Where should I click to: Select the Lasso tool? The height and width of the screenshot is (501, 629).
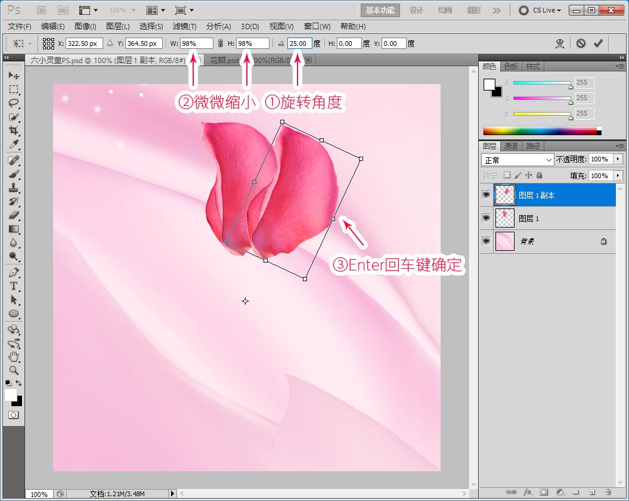(14, 102)
